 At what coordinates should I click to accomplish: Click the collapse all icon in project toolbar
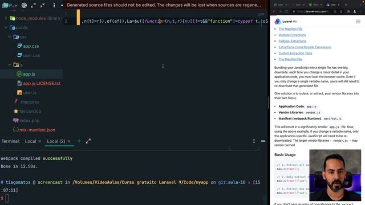[42, 5]
